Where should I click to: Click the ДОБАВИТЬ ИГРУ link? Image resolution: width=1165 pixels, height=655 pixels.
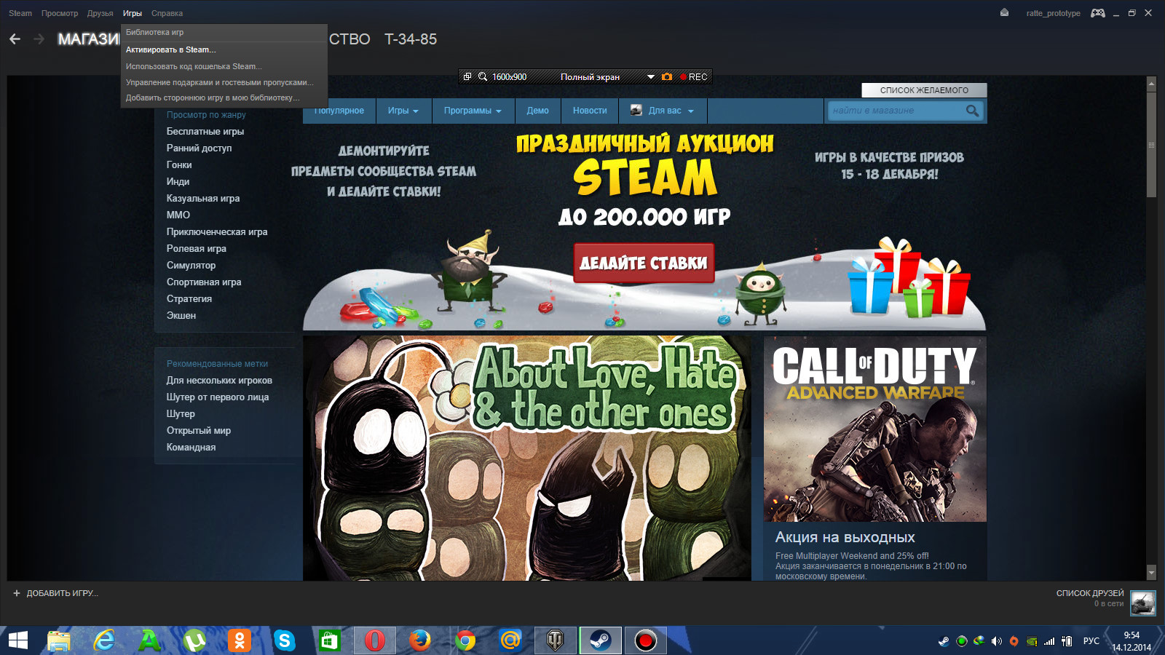[62, 593]
